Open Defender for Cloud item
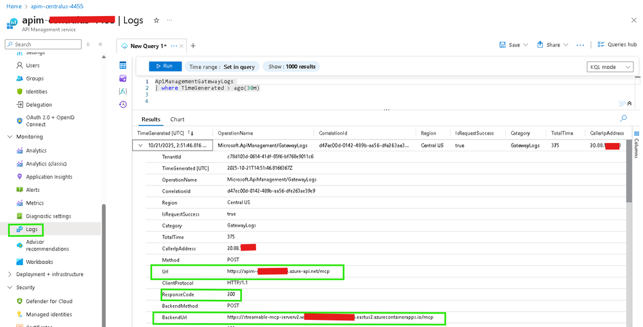Image resolution: width=643 pixels, height=327 pixels. 49,301
